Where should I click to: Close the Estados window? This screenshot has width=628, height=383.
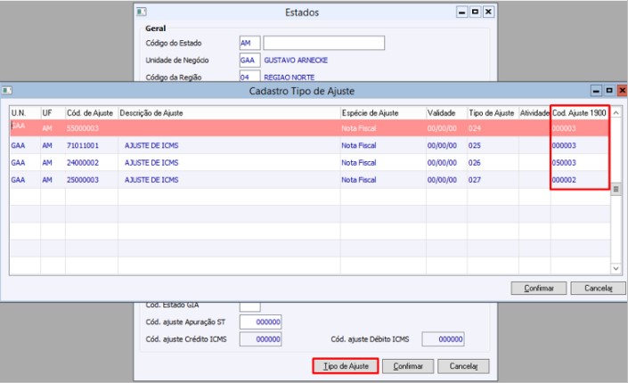click(x=488, y=12)
